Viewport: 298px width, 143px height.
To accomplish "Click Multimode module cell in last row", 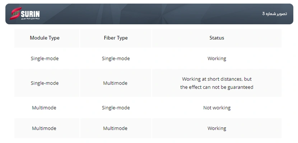I will click(x=44, y=128).
